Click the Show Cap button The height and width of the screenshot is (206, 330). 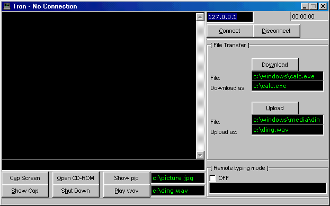point(25,191)
